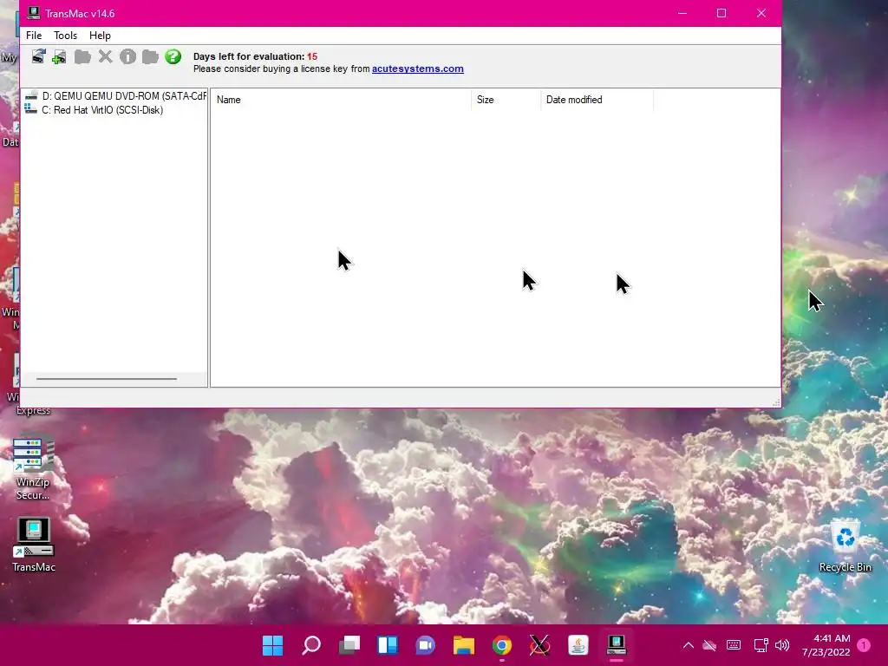The width and height of the screenshot is (888, 666).
Task: Click the new disk image icon with green plus
Action: (x=59, y=56)
